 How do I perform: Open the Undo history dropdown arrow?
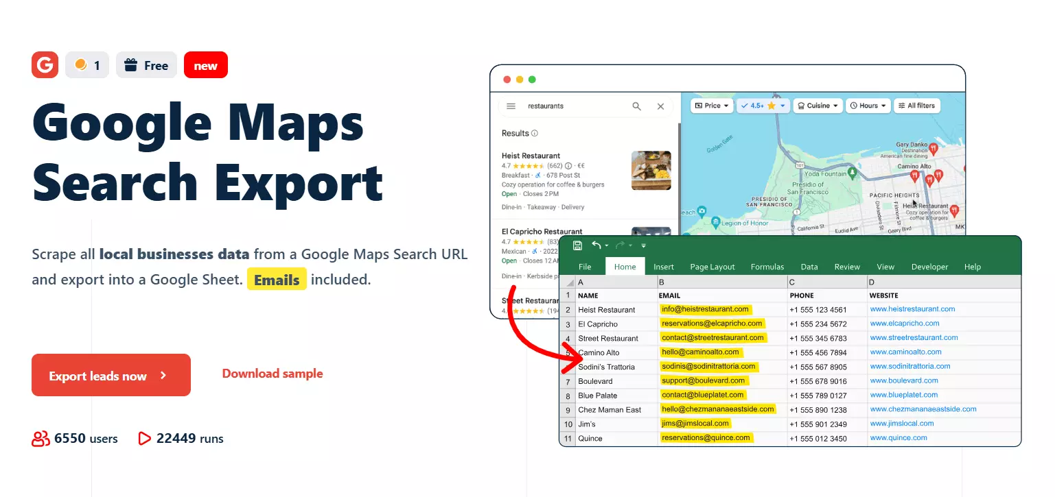(607, 246)
